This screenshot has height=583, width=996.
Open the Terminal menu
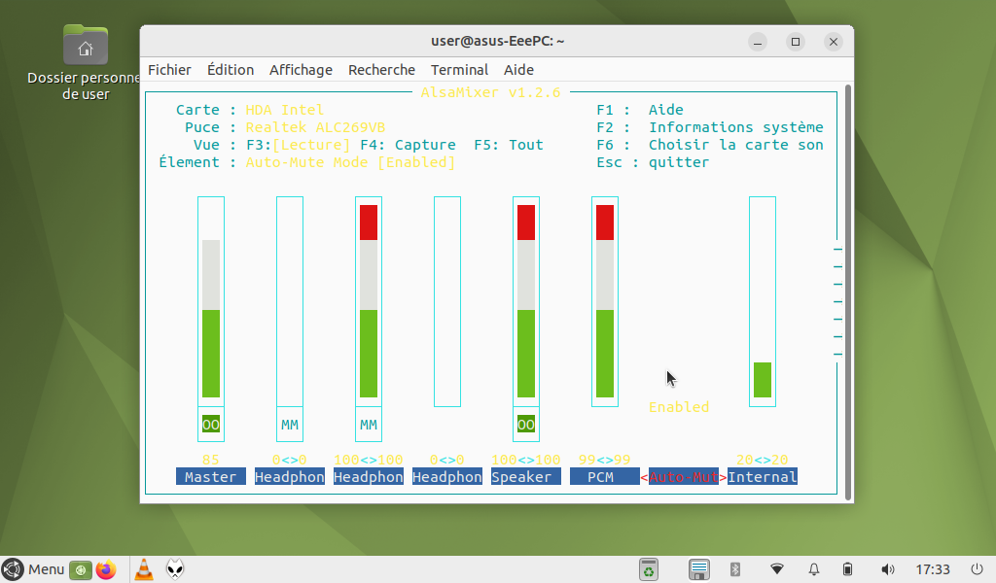(x=459, y=70)
